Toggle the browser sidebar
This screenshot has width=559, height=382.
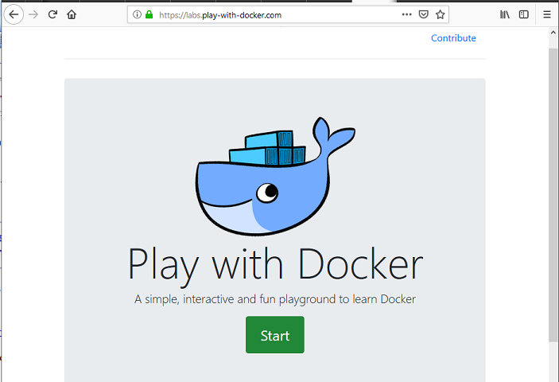tap(524, 14)
